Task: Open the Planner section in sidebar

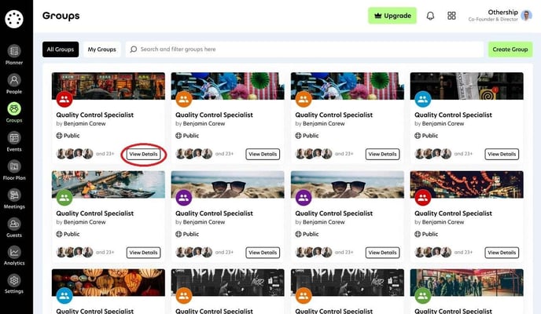Action: [x=14, y=55]
